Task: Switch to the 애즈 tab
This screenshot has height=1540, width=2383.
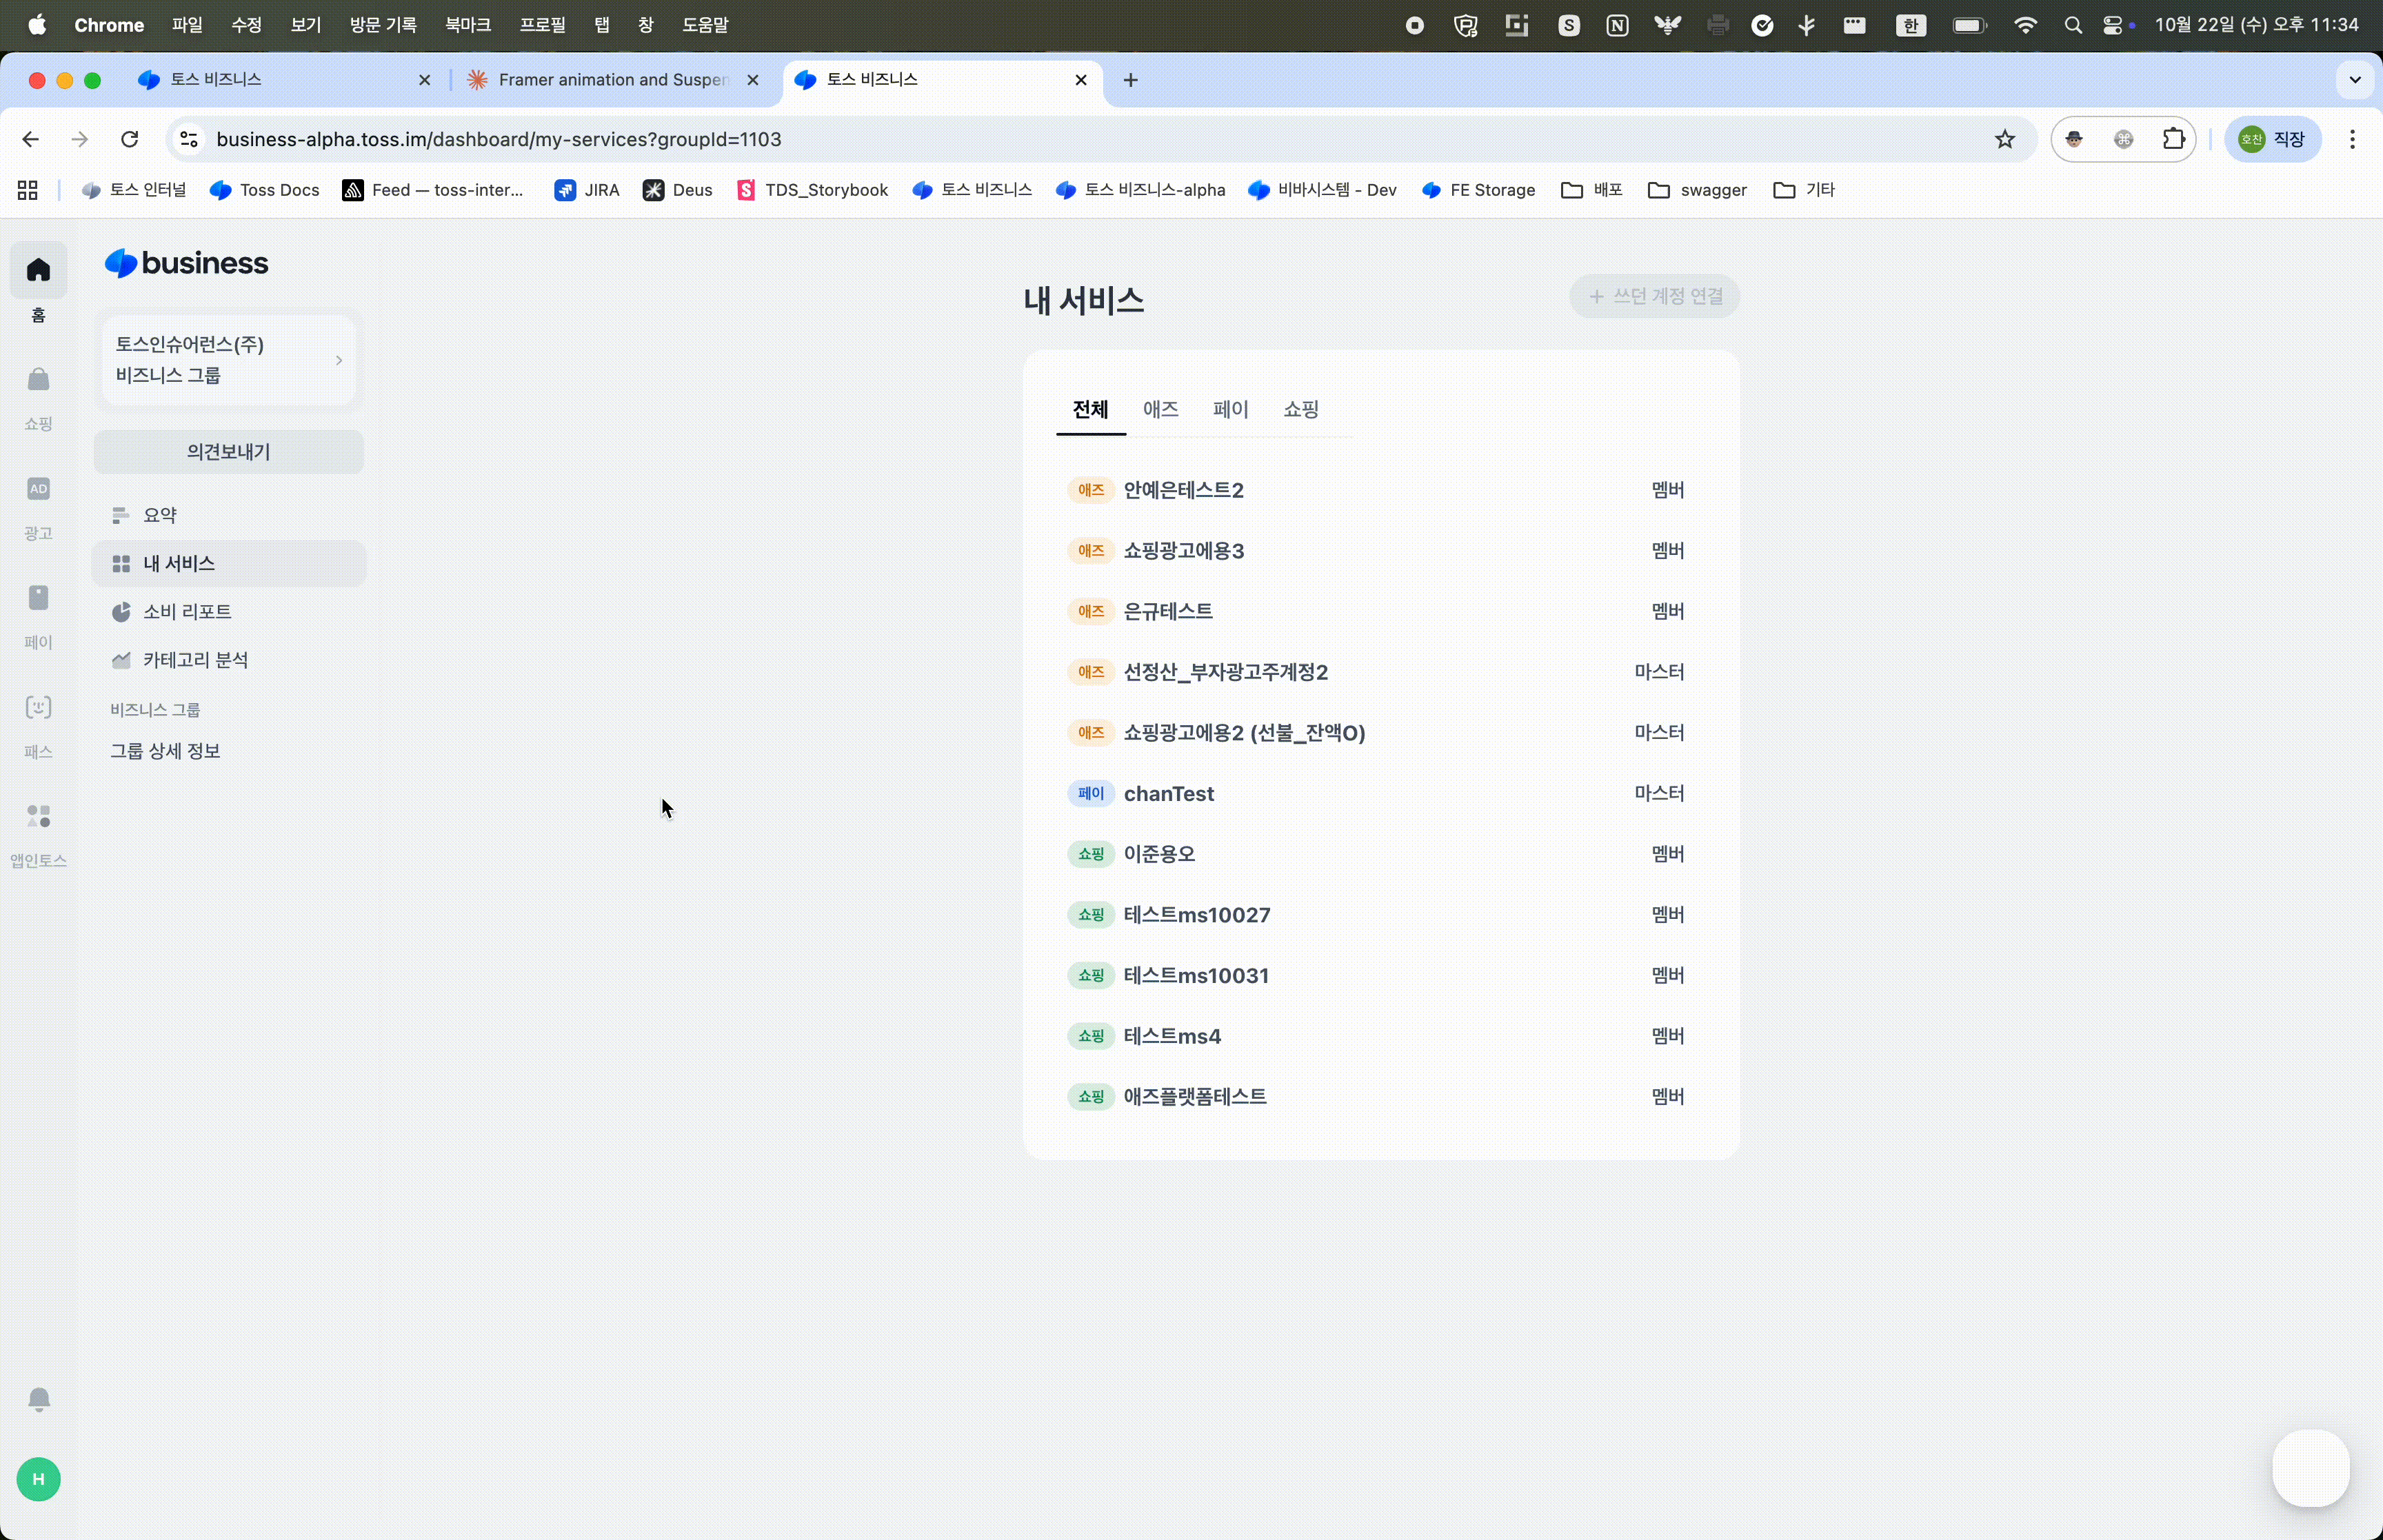Action: [1160, 409]
